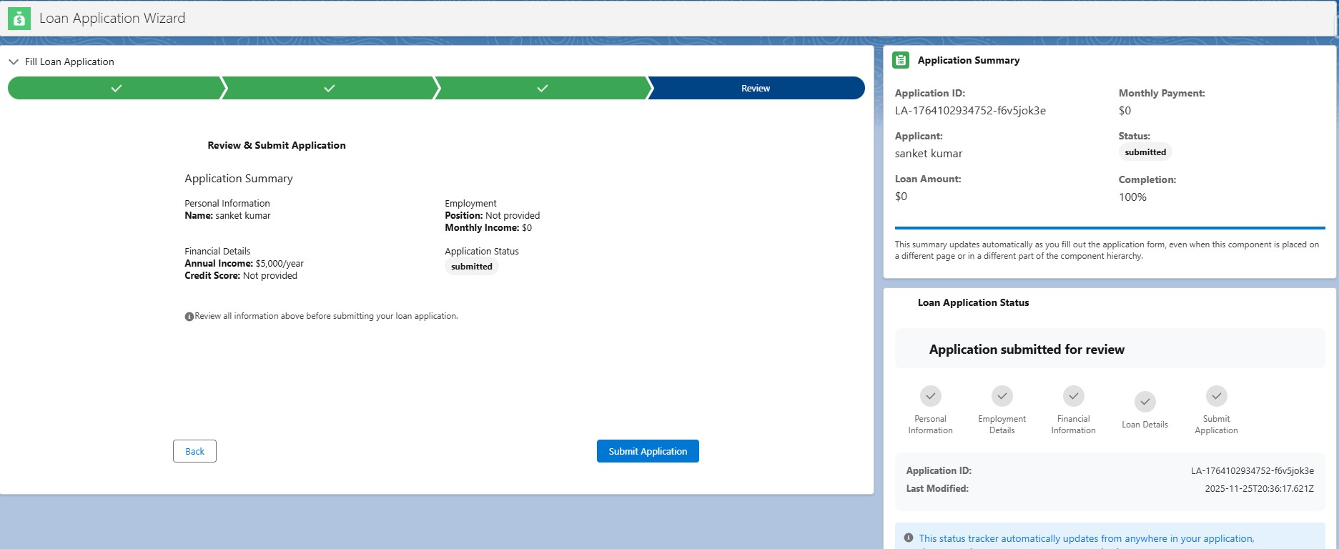Click the Personal Information step check icon
Image resolution: width=1339 pixels, height=549 pixels.
(931, 396)
